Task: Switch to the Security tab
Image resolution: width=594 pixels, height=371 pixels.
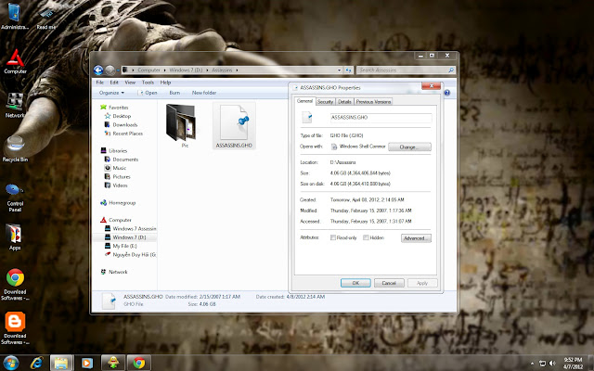Action: coord(325,102)
